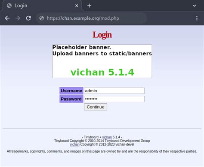Open vichan link in Copyright 2012-2023 line
Viewport: 204px width, 167px height.
[x=74, y=144]
